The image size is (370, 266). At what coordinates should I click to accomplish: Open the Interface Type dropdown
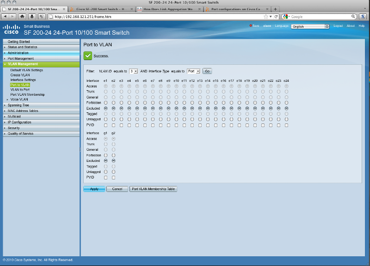pos(194,71)
